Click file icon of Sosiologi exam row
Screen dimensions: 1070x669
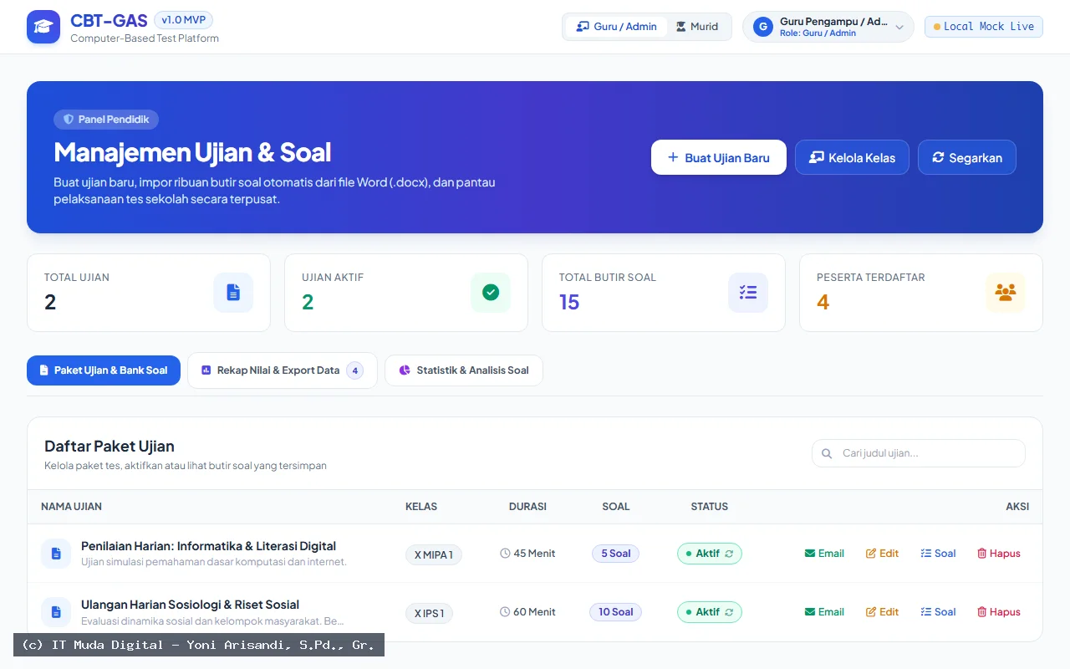pyautogui.click(x=56, y=612)
